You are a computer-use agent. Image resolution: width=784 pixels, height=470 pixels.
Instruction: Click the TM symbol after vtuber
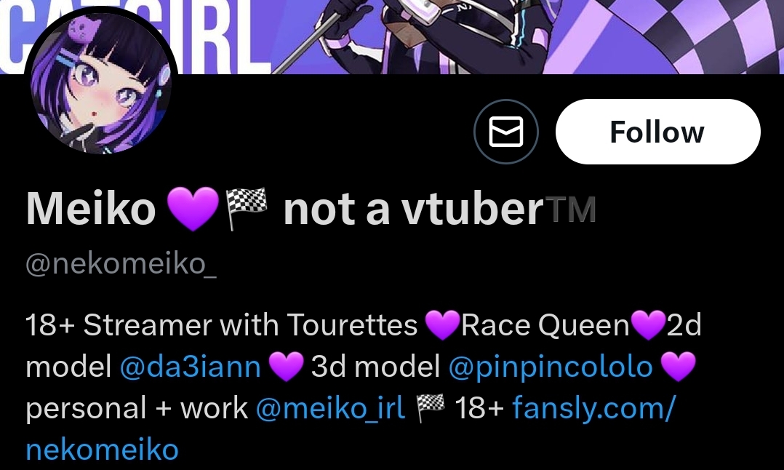(572, 209)
